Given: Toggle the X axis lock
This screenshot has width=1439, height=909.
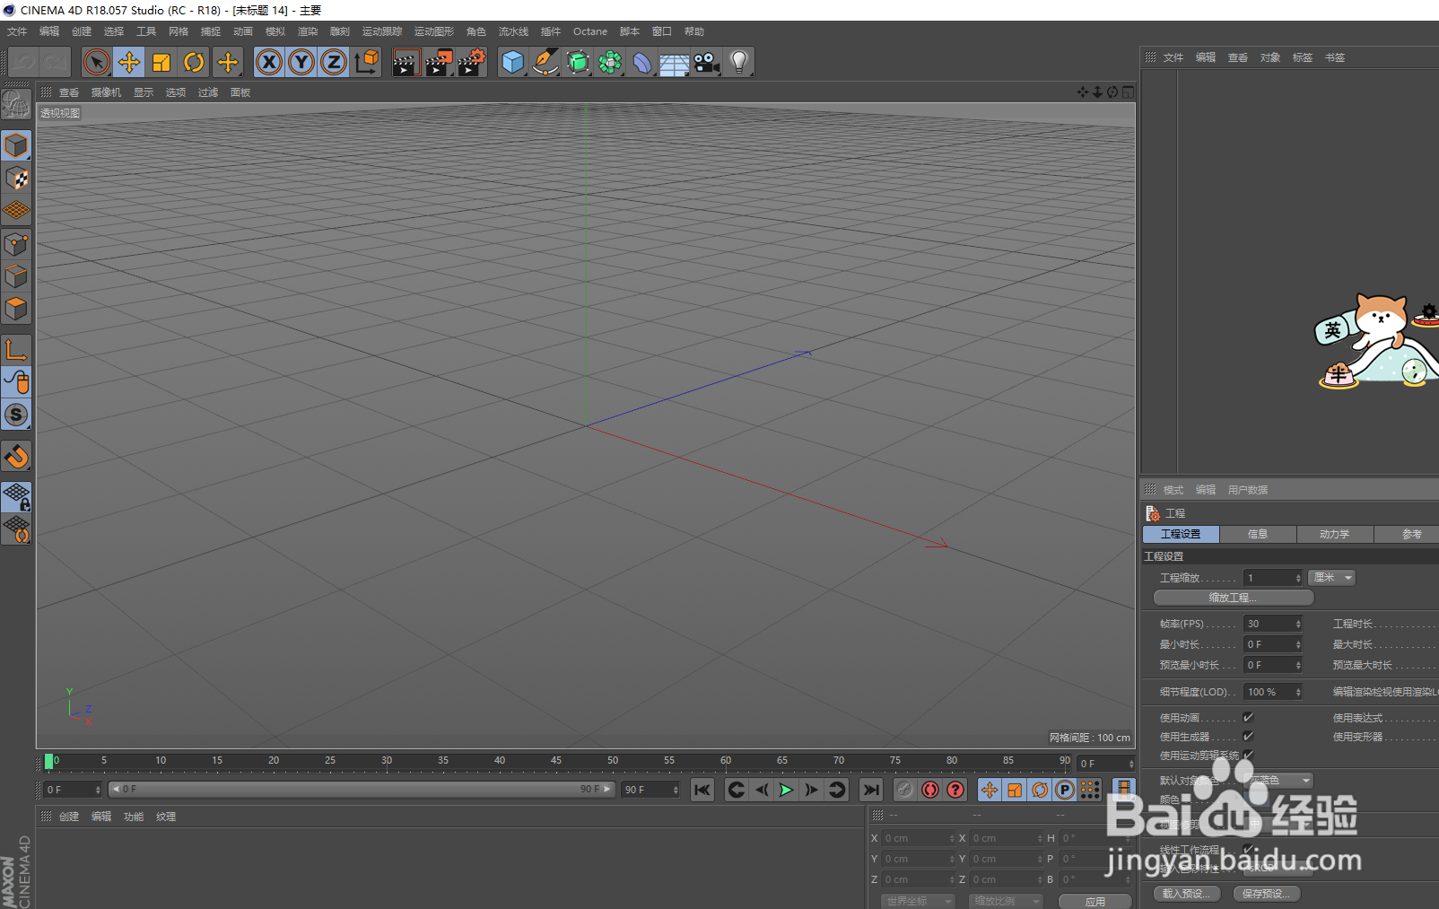Looking at the screenshot, I should [x=269, y=63].
